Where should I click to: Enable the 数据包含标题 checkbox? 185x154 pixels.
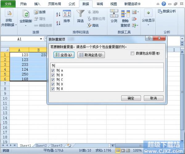tap(132, 53)
